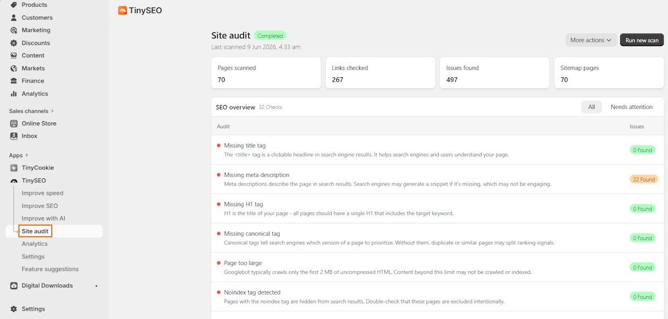The height and width of the screenshot is (319, 668).
Task: Click the Run new scan button
Action: point(642,40)
